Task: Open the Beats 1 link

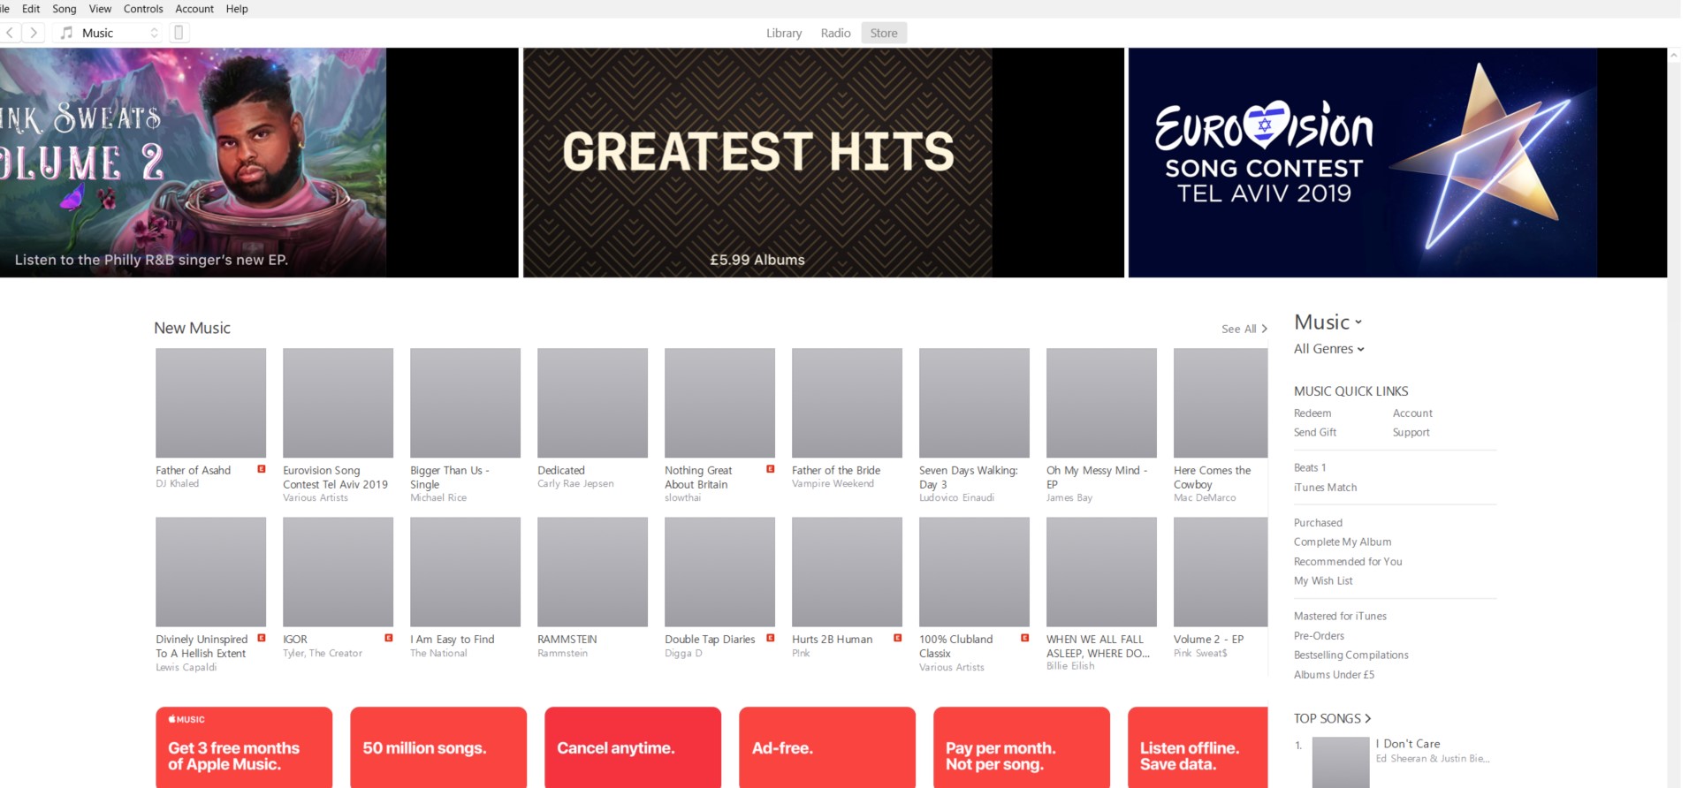Action: [1310, 468]
